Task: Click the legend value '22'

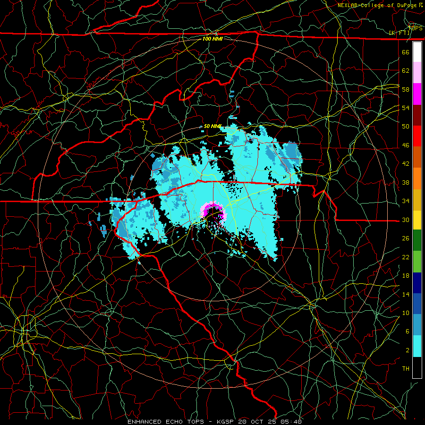Action: tap(406, 257)
